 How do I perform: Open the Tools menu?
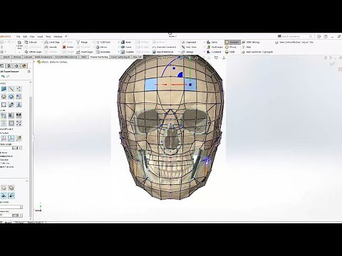48,37
